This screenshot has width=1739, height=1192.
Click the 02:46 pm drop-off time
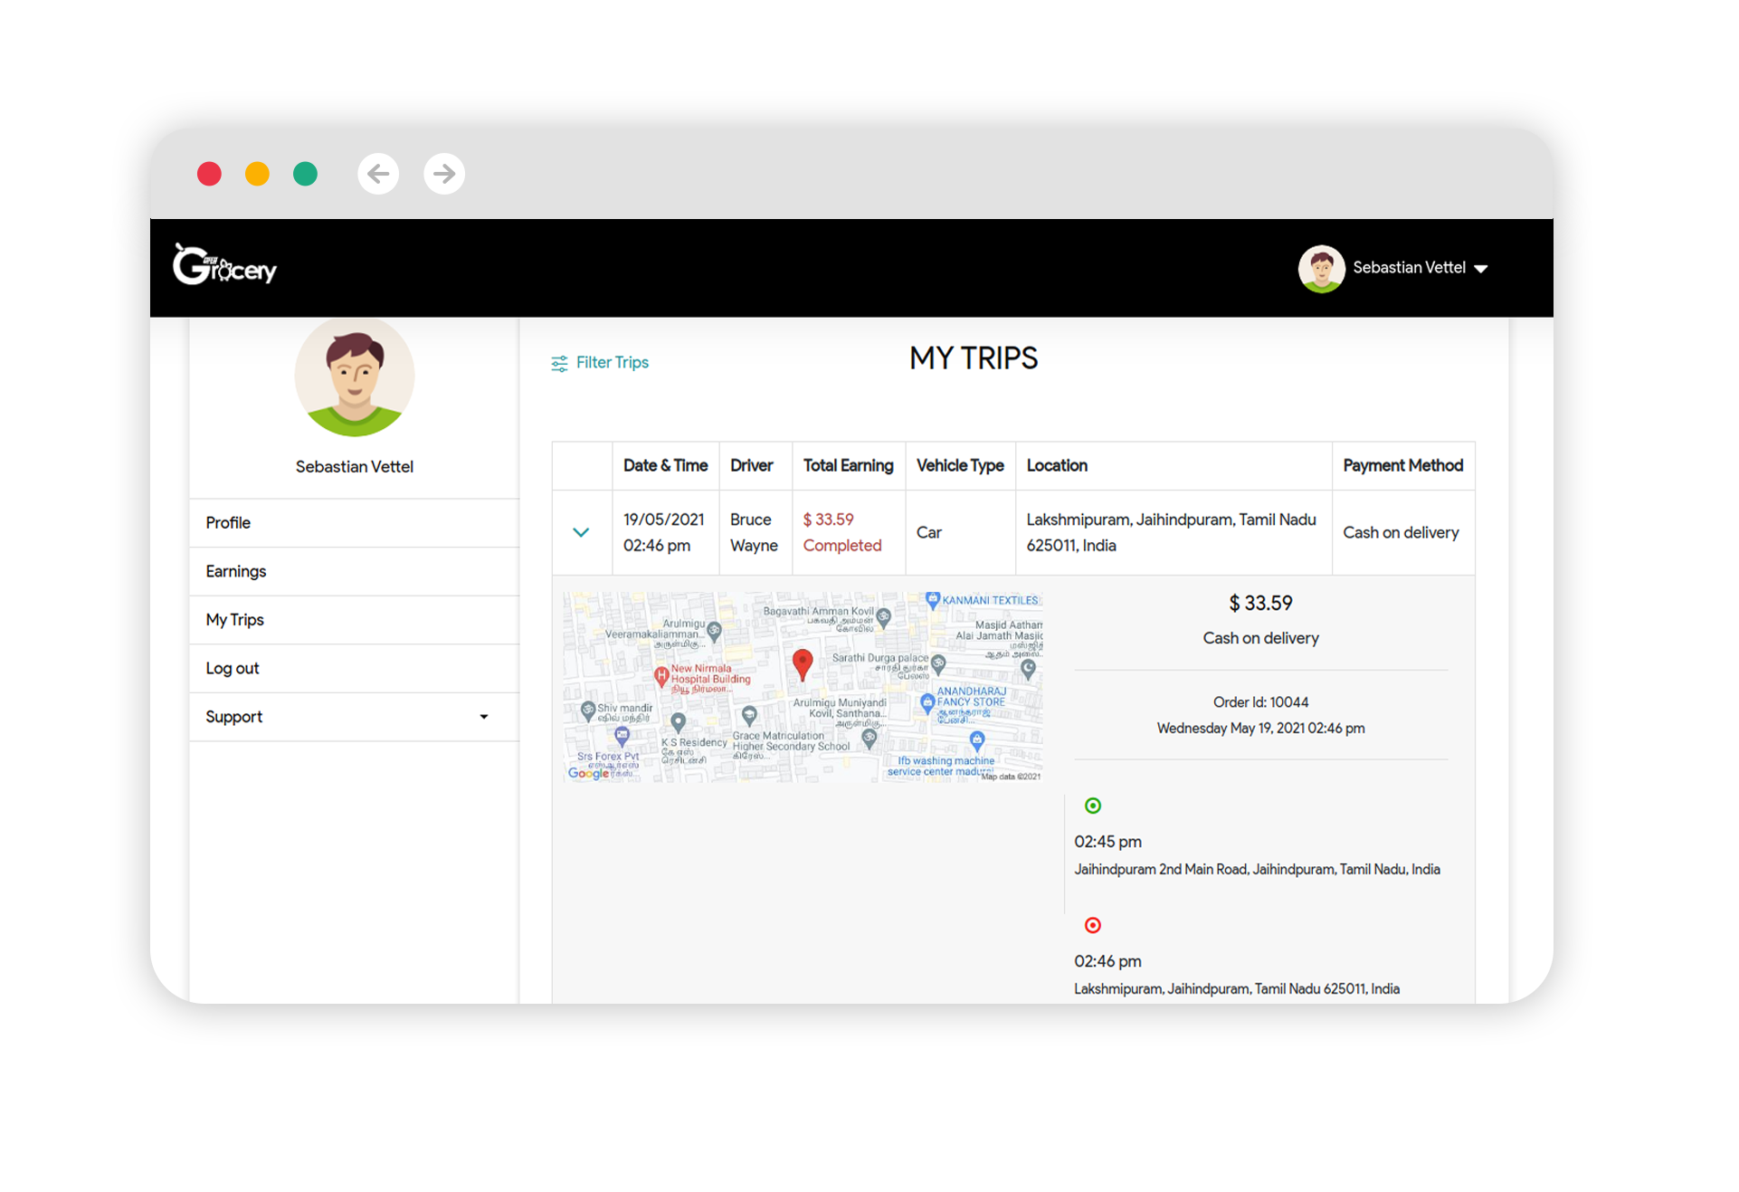pyautogui.click(x=1107, y=961)
